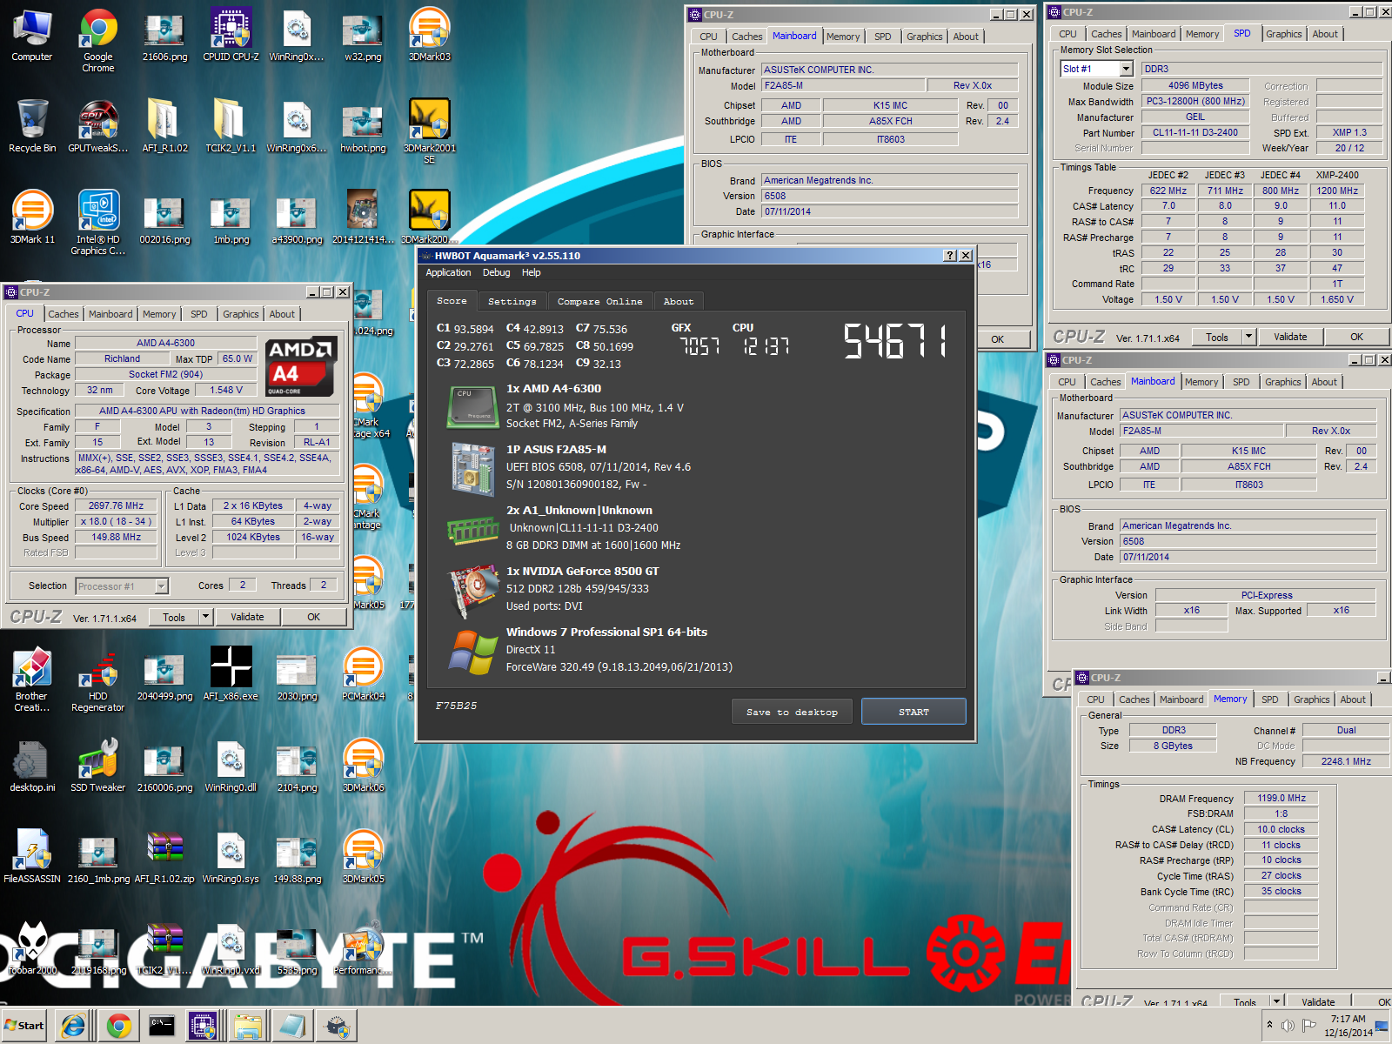Open the Google Chrome desktop shortcut
1392x1044 pixels.
(98, 40)
